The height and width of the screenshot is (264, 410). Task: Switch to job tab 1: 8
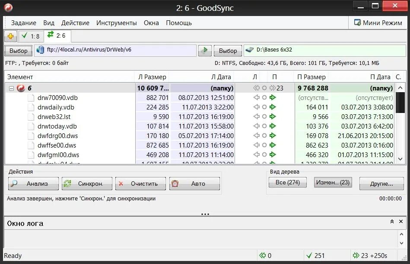pyautogui.click(x=31, y=36)
